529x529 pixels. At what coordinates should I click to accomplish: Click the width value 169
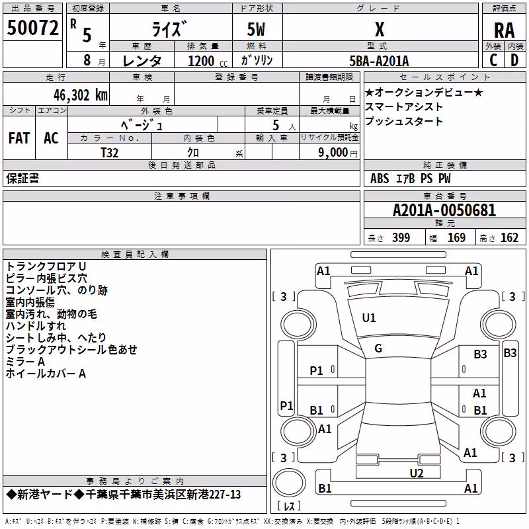coord(456,237)
